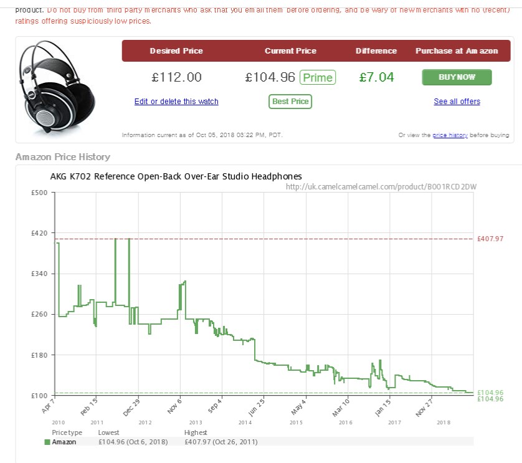Image resolution: width=522 pixels, height=463 pixels.
Task: Click the £500 y-axis label
Action: point(39,193)
